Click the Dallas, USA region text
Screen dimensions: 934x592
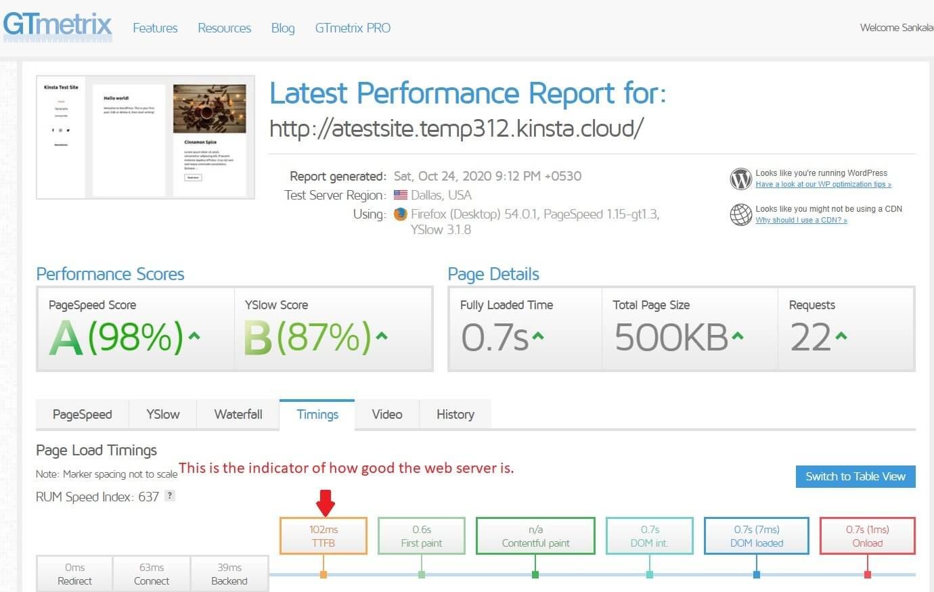pos(441,195)
